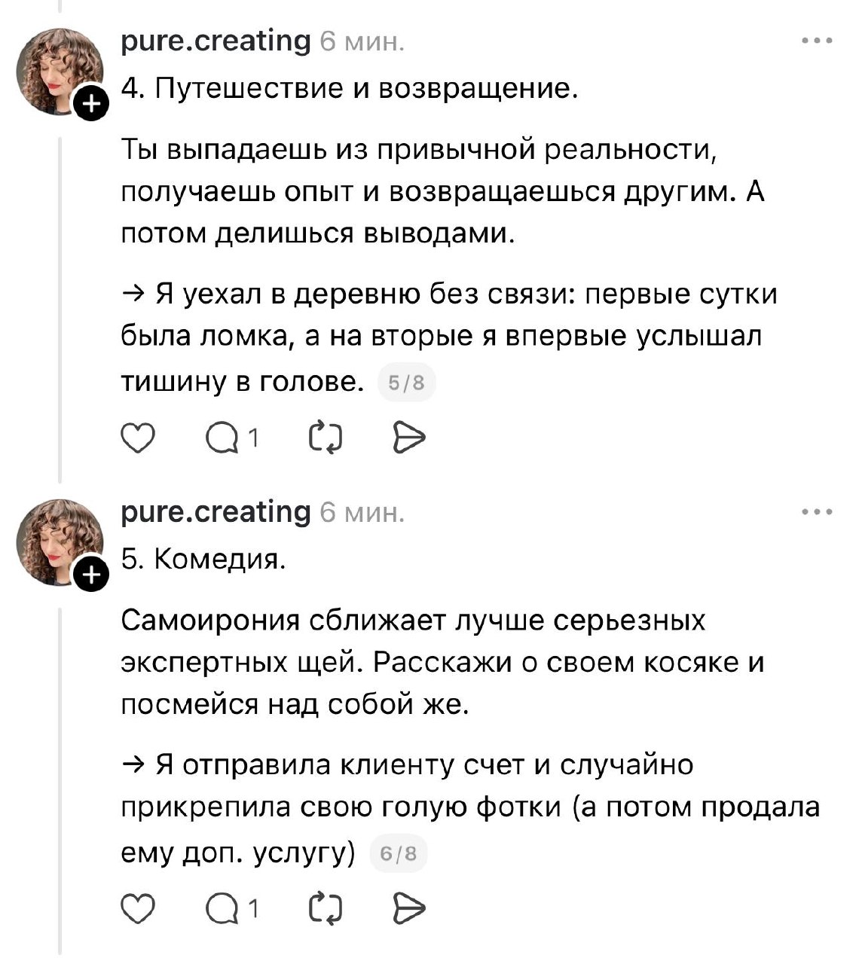Open replies on the 'Комедия' post

point(224,910)
